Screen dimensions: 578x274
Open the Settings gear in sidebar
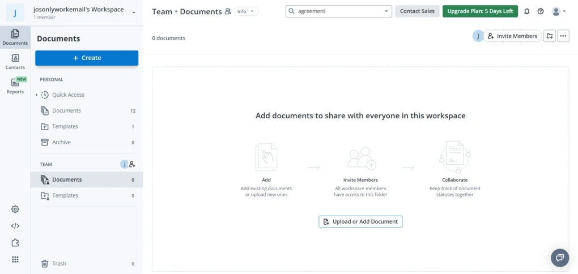click(x=15, y=209)
